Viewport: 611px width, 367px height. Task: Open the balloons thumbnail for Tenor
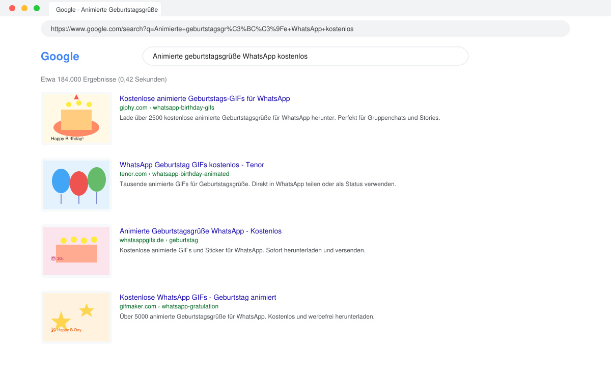[x=76, y=185]
